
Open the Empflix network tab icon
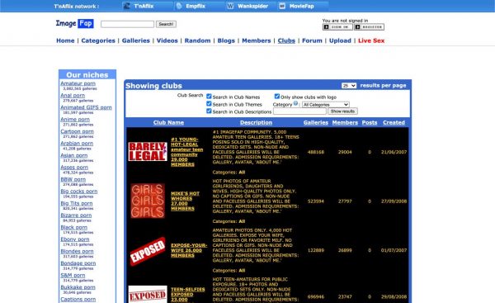(179, 6)
